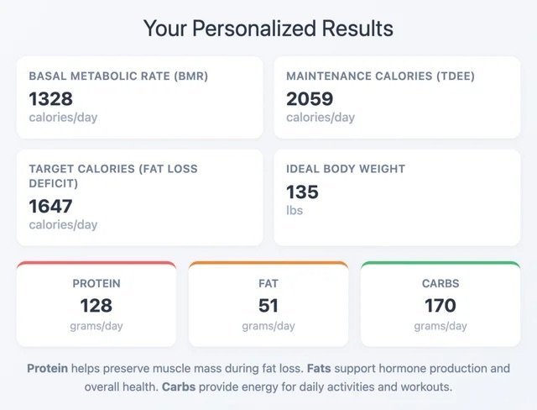
Task: Select the Protein macro card
Action: [x=96, y=304]
